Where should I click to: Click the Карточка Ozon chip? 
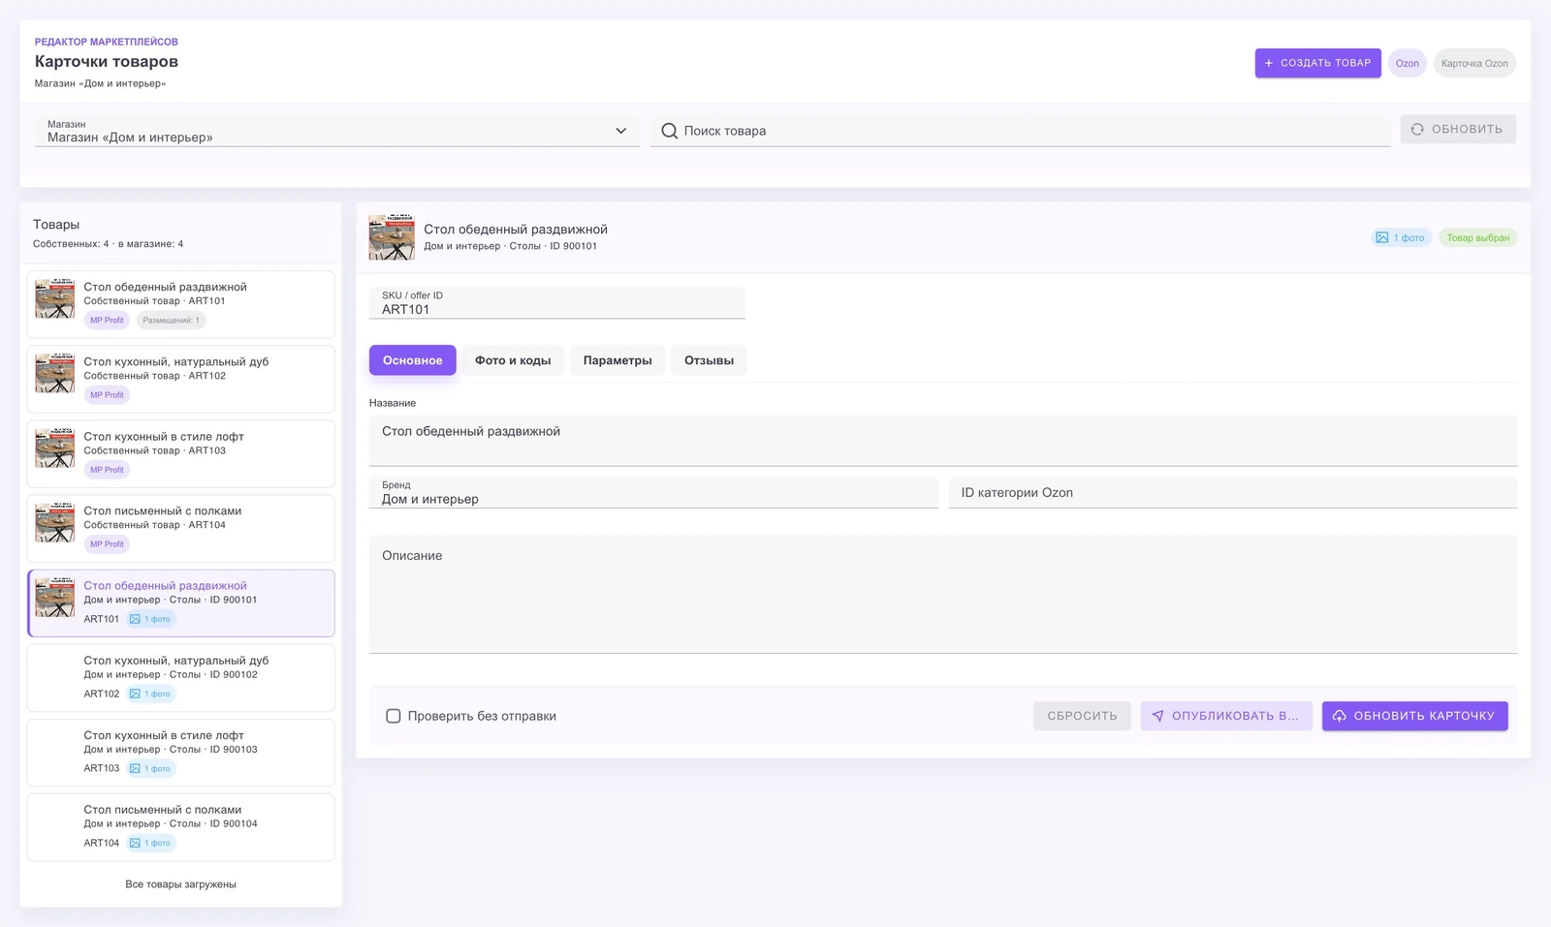click(x=1474, y=63)
